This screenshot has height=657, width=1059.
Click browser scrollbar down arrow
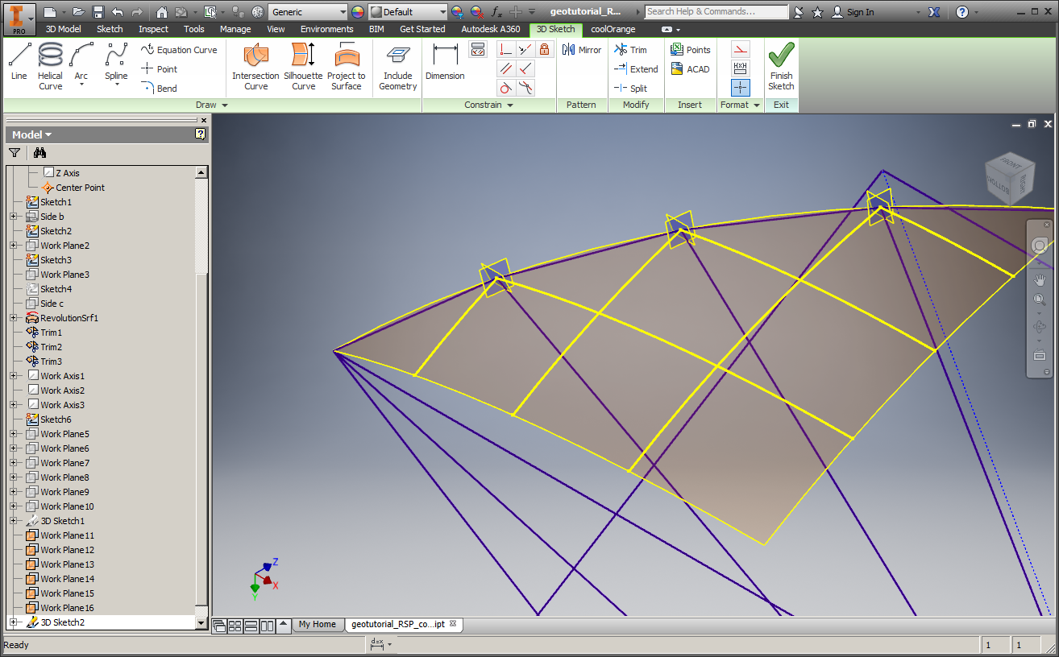tap(201, 622)
